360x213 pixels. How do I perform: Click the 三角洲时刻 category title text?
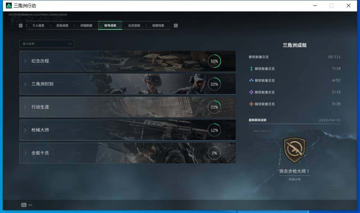42,84
